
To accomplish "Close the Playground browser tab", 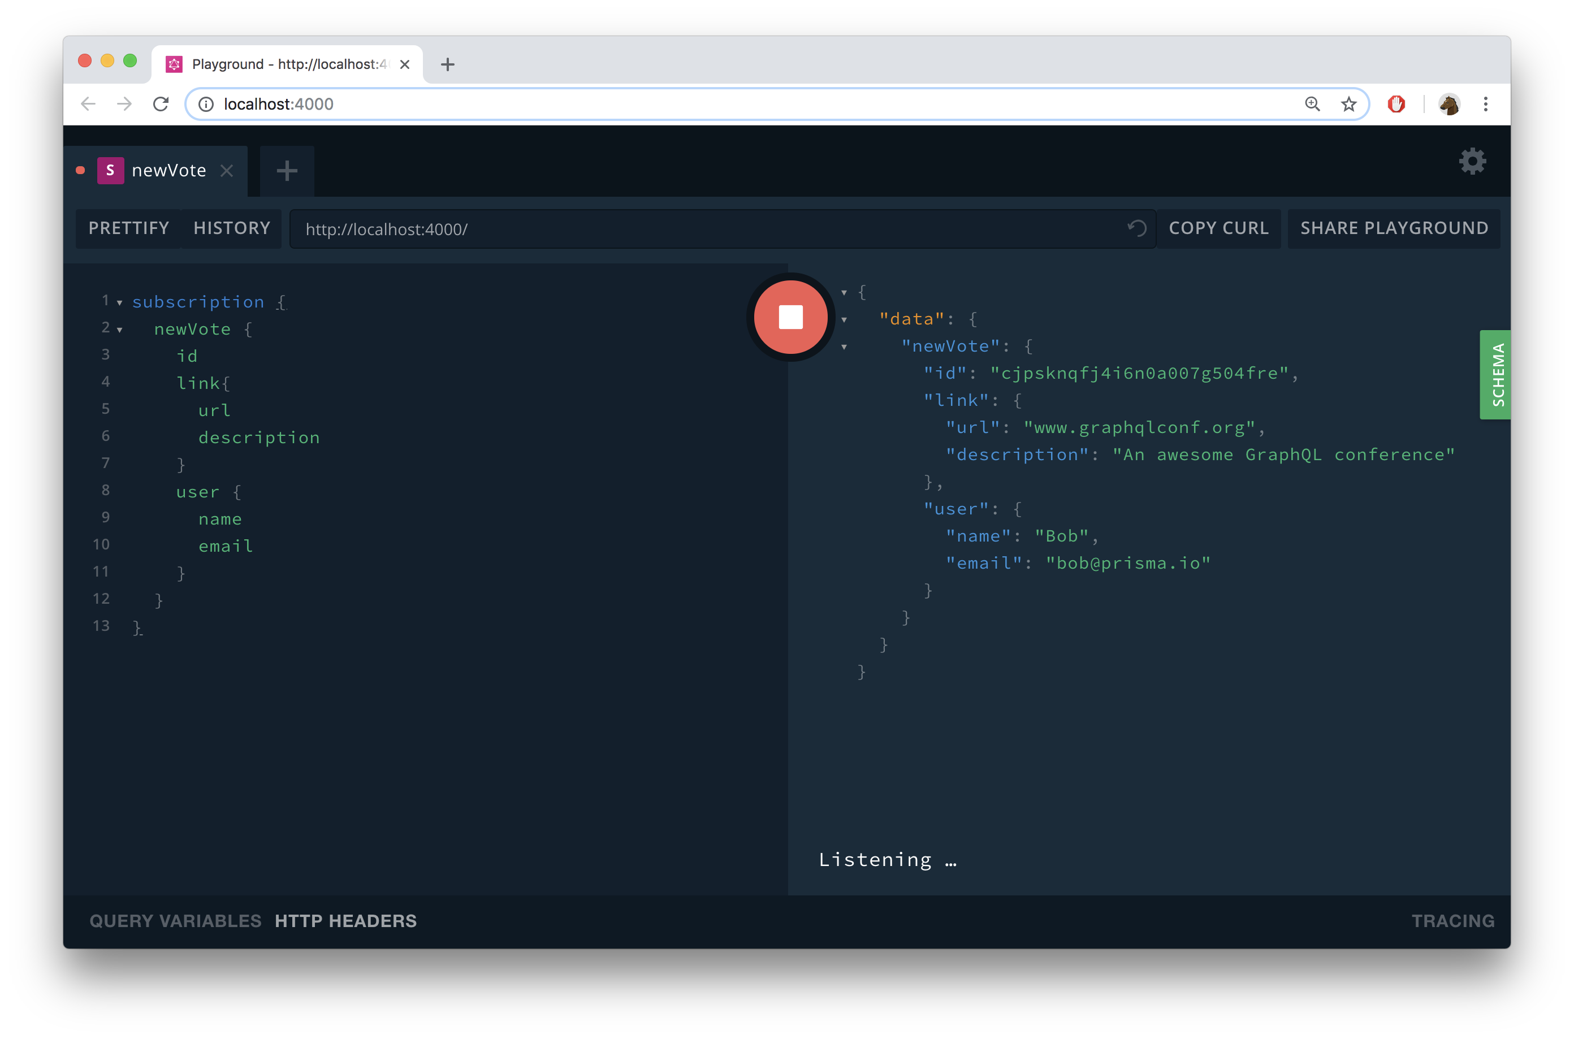I will coord(405,64).
